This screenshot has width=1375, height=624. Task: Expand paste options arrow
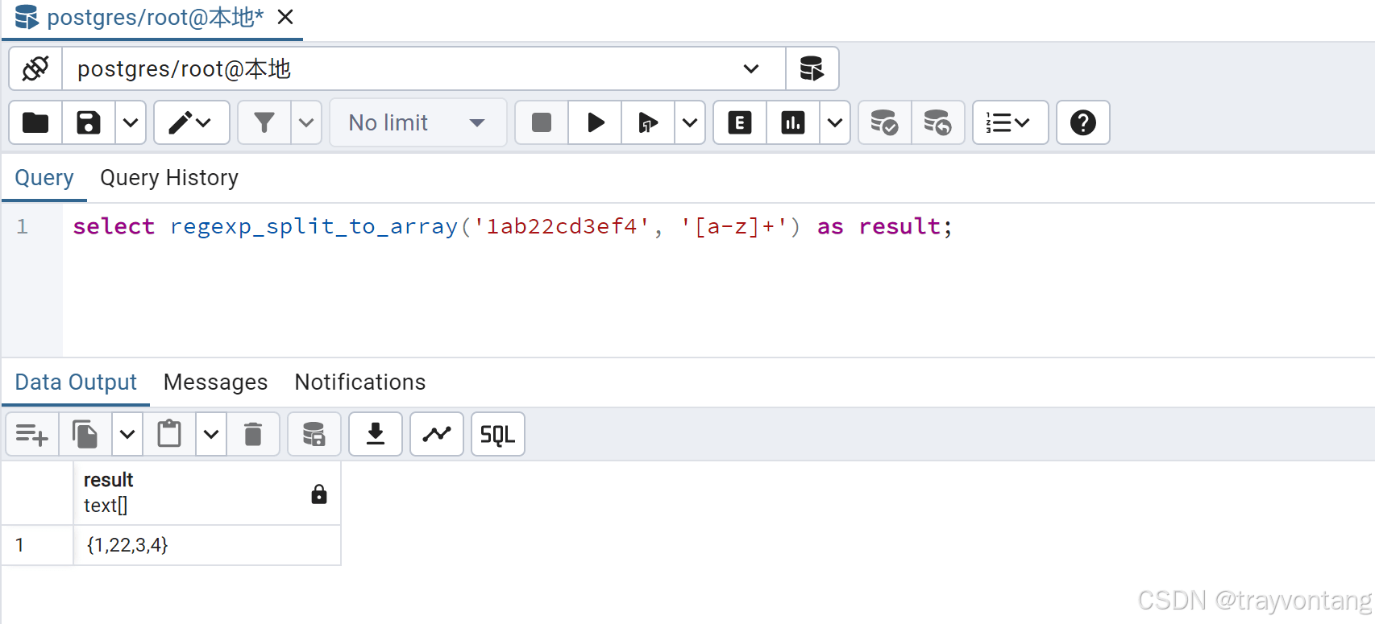(x=211, y=434)
